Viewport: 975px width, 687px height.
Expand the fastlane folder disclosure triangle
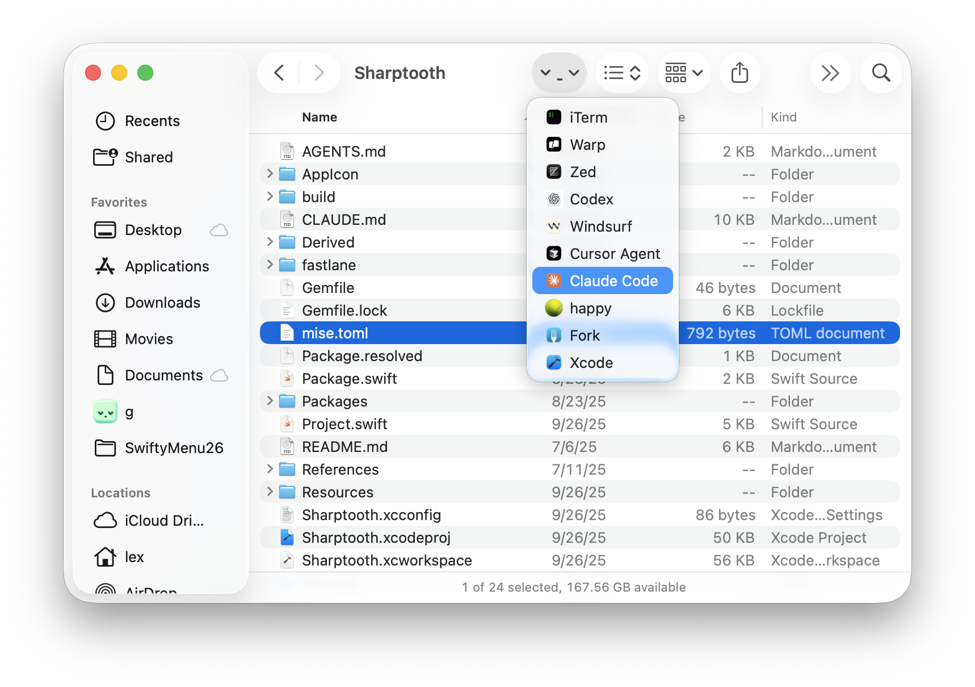pos(270,265)
